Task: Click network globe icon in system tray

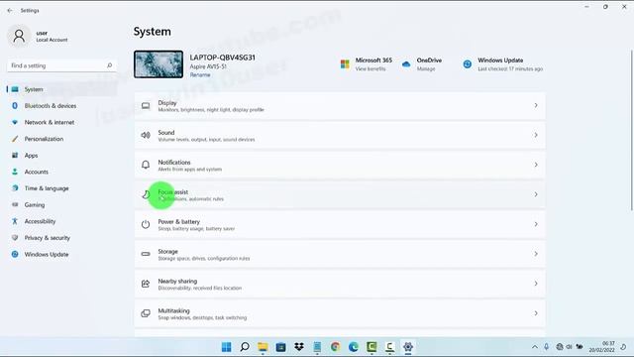Action: coord(560,347)
